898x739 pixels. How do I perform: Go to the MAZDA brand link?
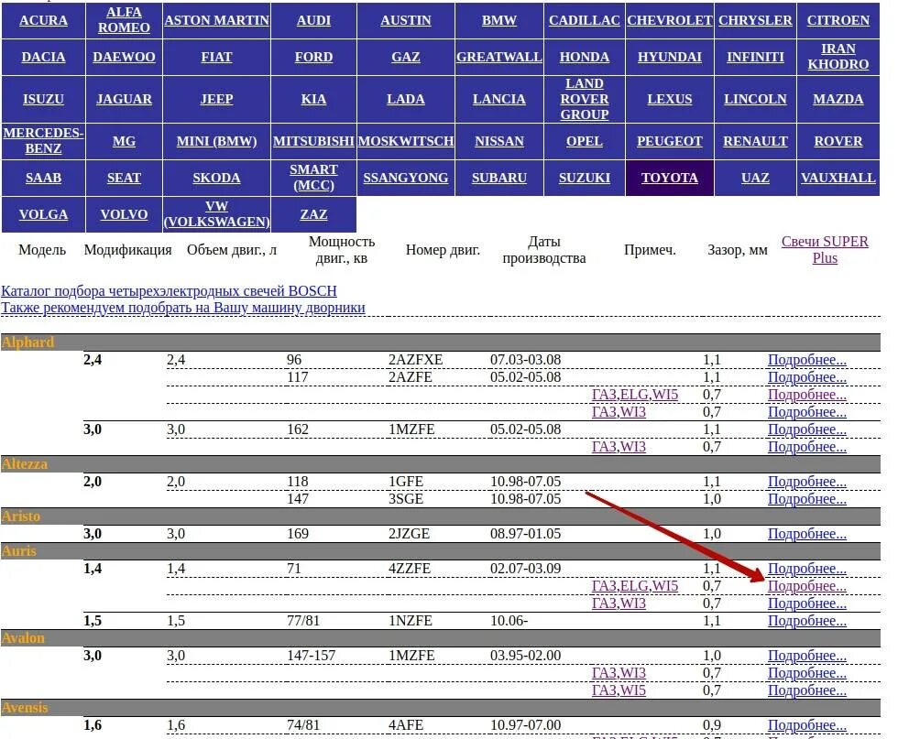pyautogui.click(x=838, y=99)
